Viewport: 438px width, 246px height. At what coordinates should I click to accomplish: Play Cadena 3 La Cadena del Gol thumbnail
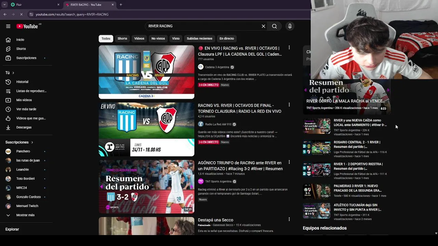(146, 72)
